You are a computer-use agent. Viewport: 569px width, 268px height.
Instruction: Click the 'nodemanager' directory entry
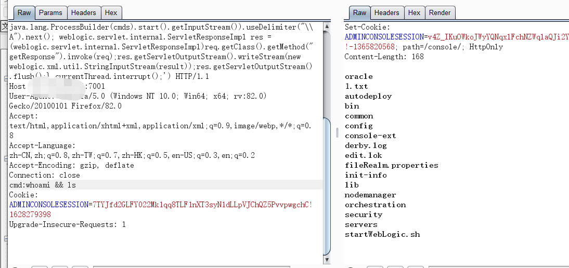370,195
